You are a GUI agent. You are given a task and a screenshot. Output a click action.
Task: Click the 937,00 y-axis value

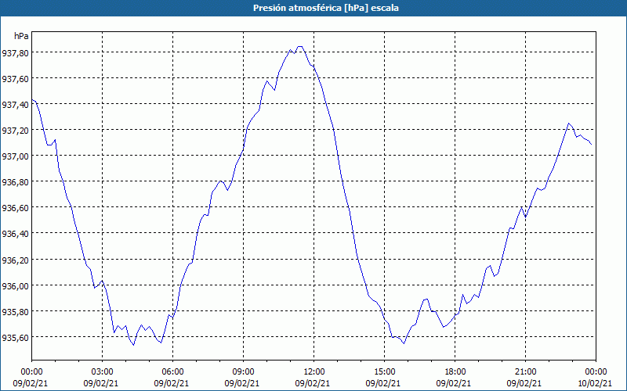15,156
